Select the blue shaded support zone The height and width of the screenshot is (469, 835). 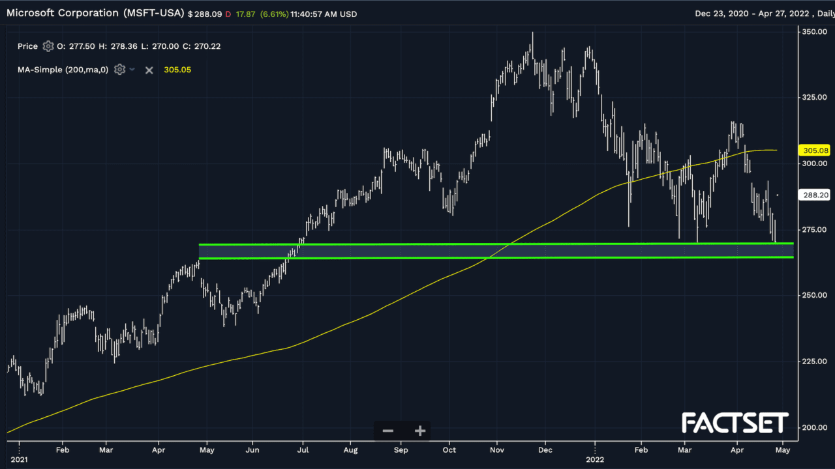click(x=496, y=251)
